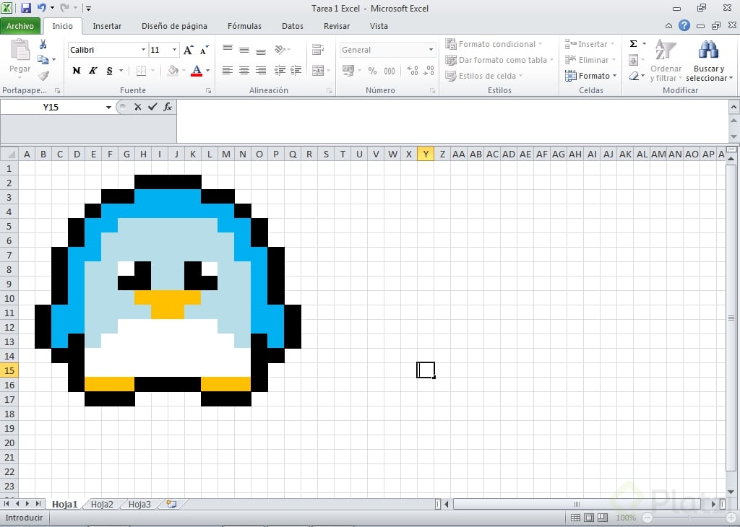The width and height of the screenshot is (740, 527).
Task: Open the Archivo tab
Action: pos(20,26)
